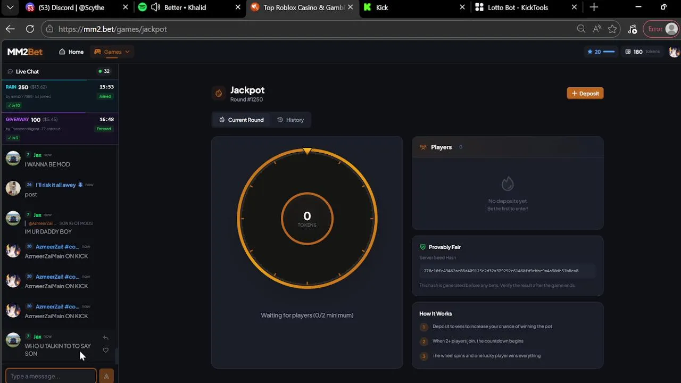Open the browser zoom magnifier icon
This screenshot has width=681, height=383.
pyautogui.click(x=581, y=29)
